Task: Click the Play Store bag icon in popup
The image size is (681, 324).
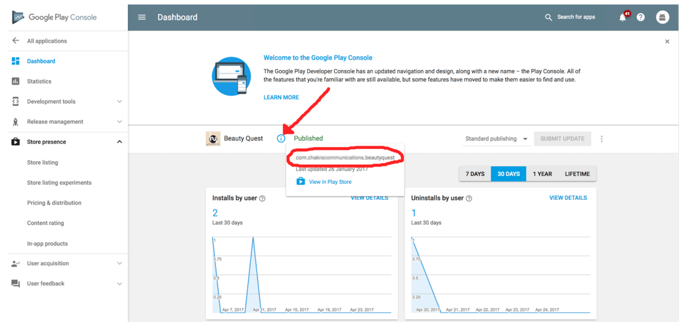Action: pos(301,181)
